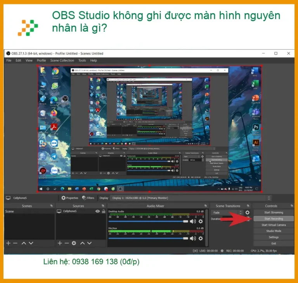Open the File menu
The width and height of the screenshot is (298, 283).
[x=9, y=61]
